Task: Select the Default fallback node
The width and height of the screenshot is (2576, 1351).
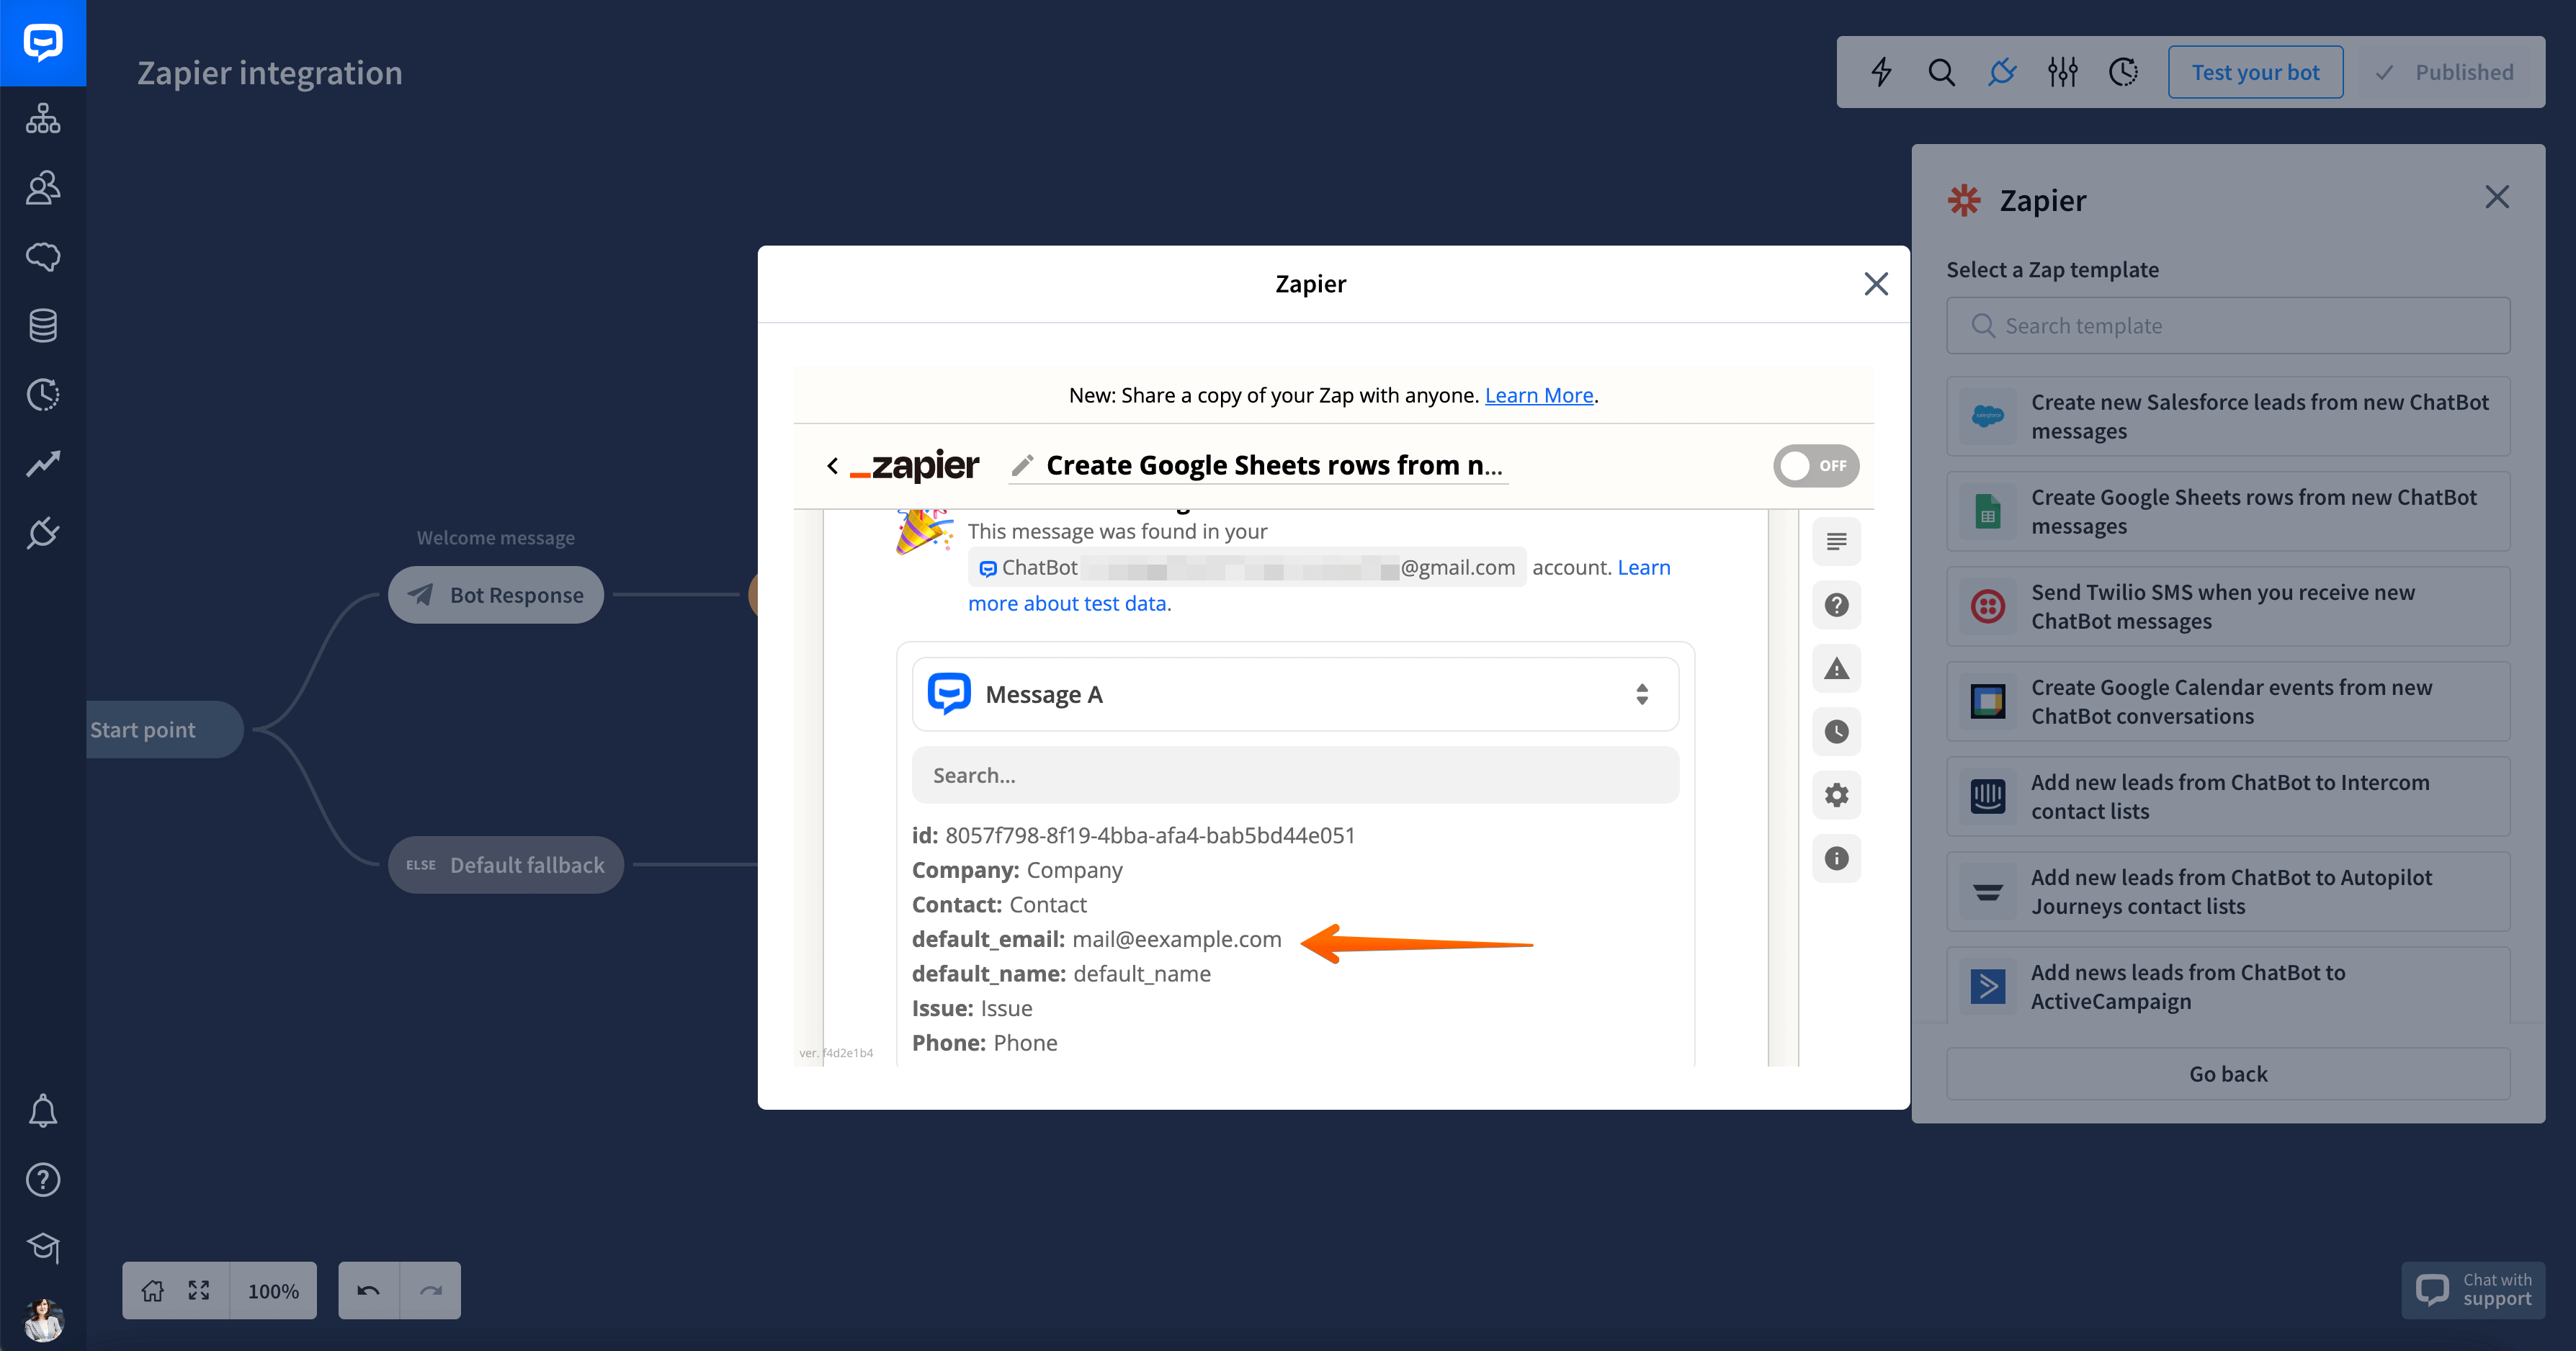Action: tap(506, 865)
